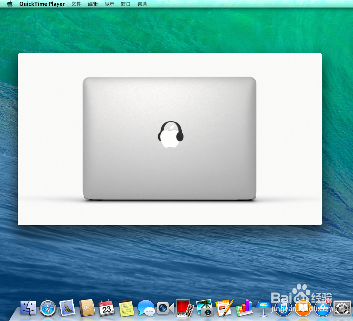Launch Messages from the Dock
This screenshot has width=353, height=321.
coord(146,308)
